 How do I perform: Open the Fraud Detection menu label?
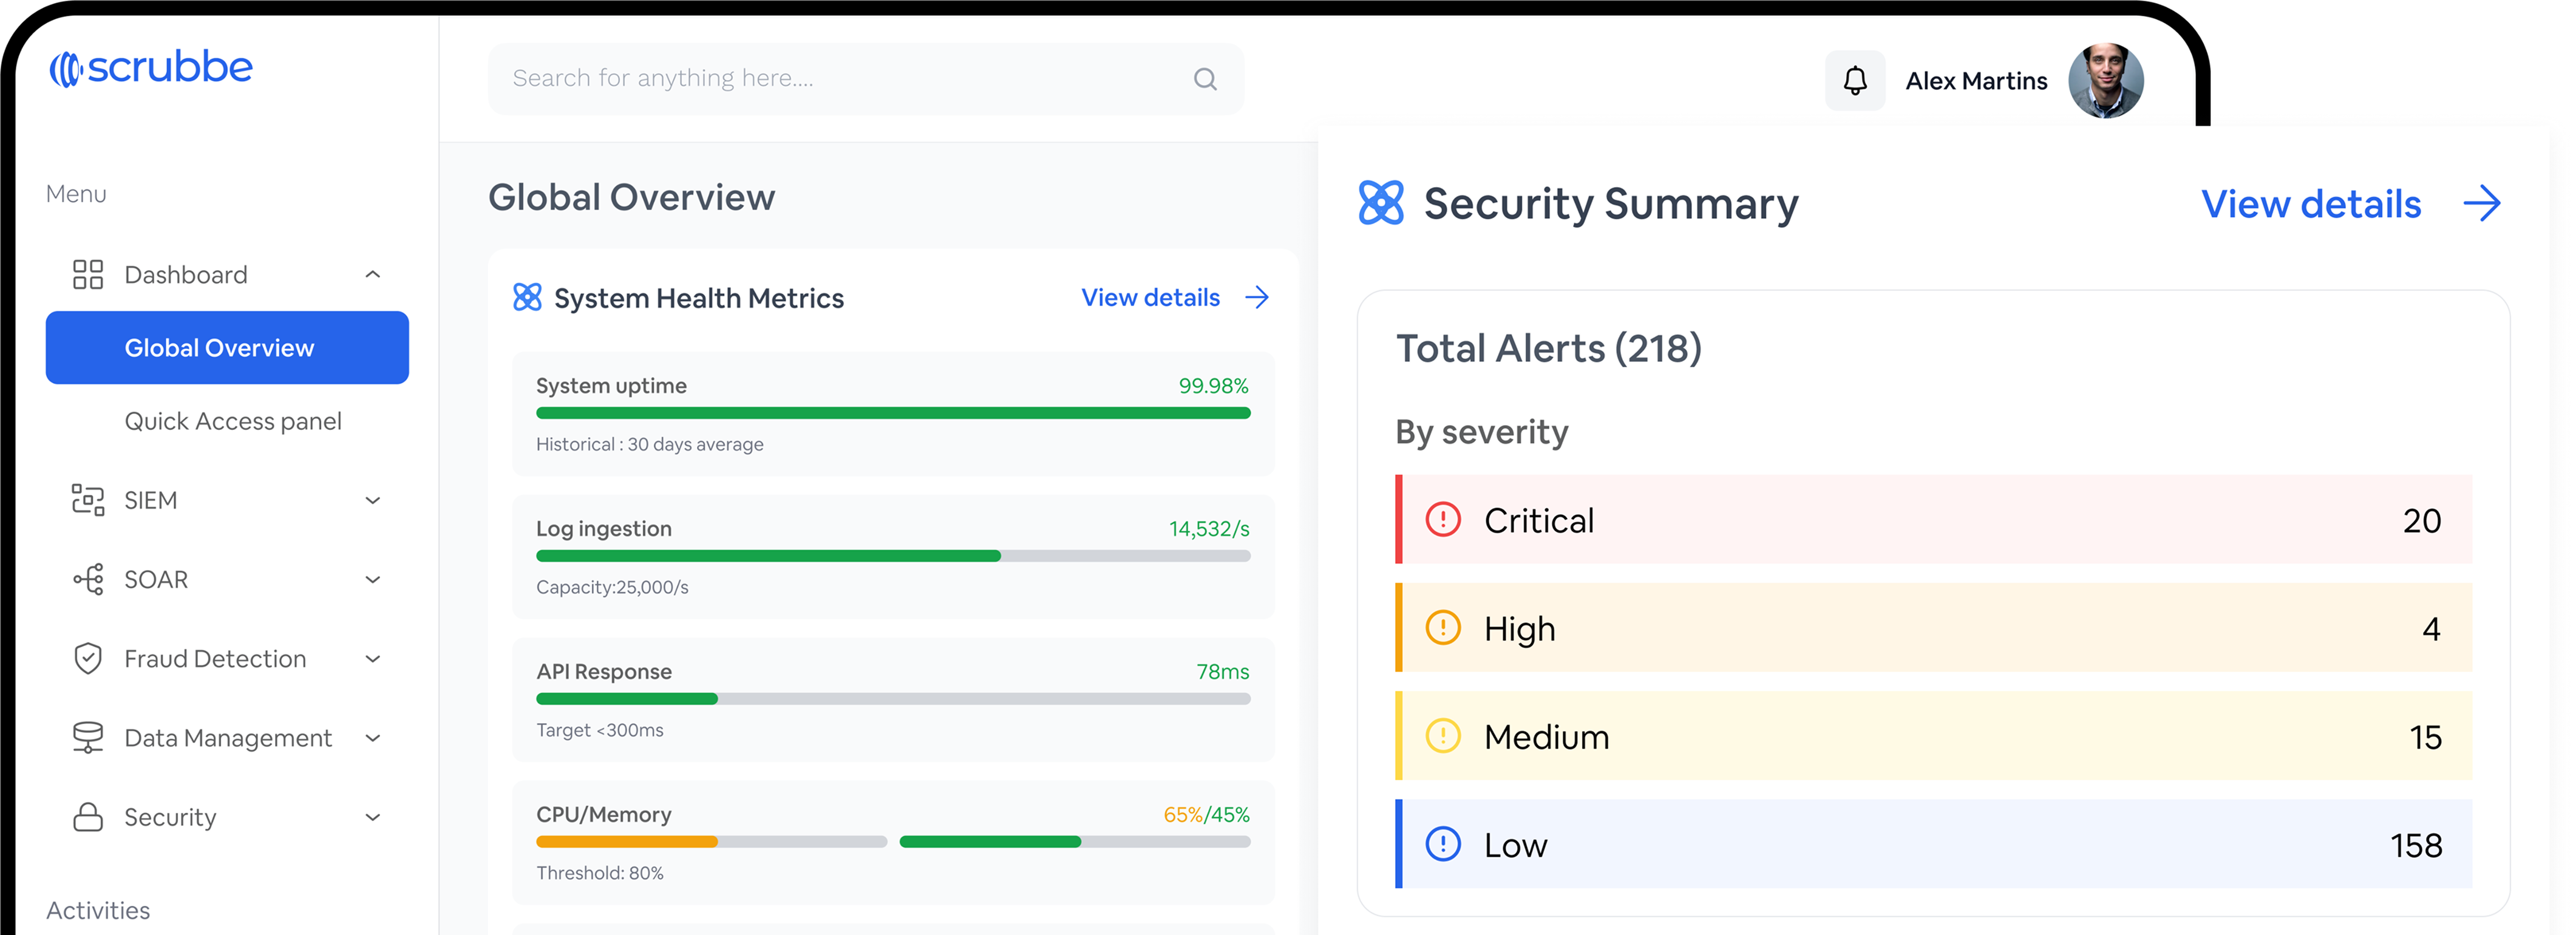coord(215,658)
